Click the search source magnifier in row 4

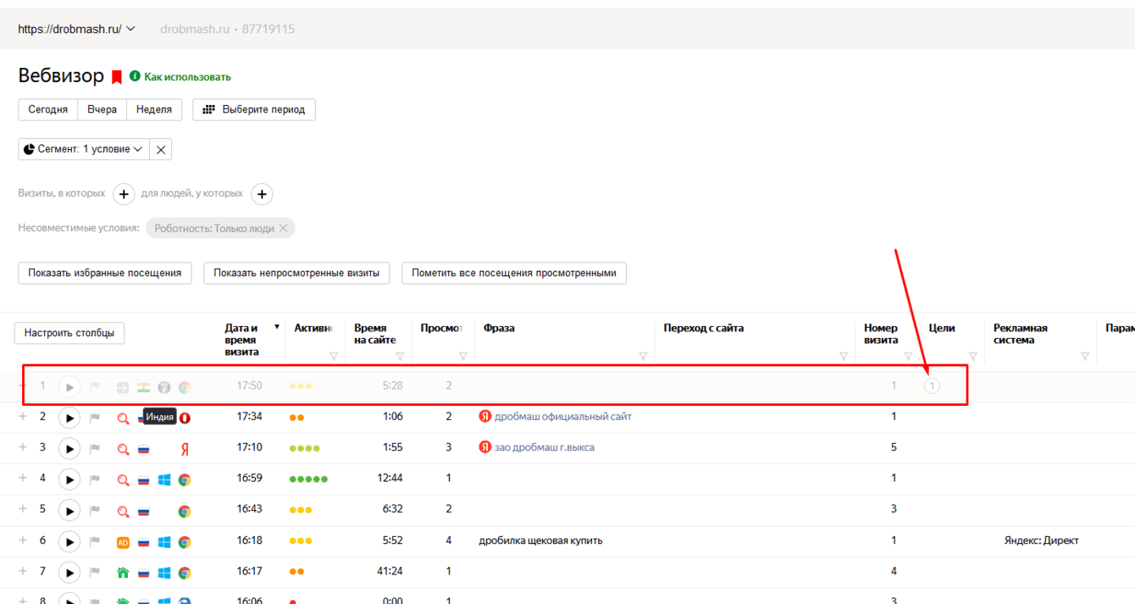123,480
